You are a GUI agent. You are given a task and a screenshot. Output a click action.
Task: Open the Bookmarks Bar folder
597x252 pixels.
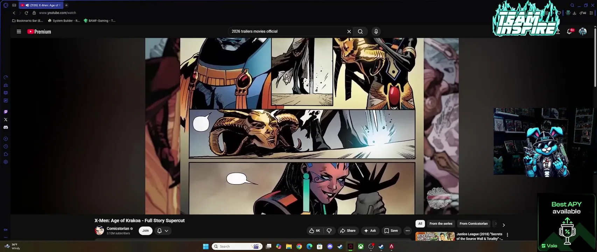point(28,21)
